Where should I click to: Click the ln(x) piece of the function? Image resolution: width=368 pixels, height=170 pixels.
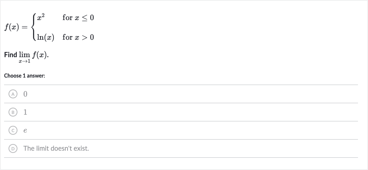[46, 37]
